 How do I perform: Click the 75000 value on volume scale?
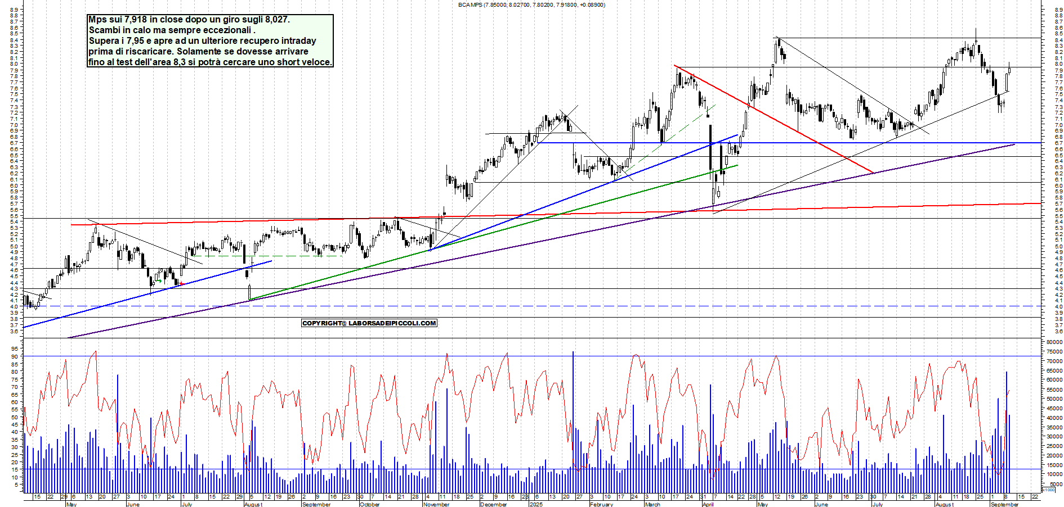tap(1054, 352)
